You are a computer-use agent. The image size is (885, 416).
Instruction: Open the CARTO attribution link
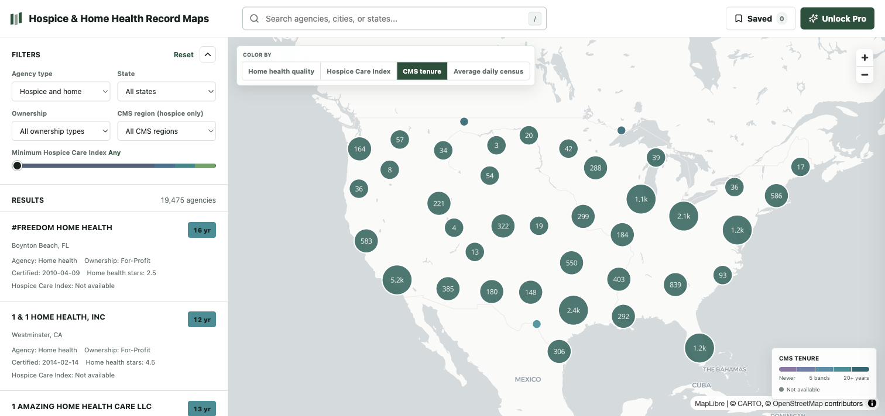tap(750, 403)
